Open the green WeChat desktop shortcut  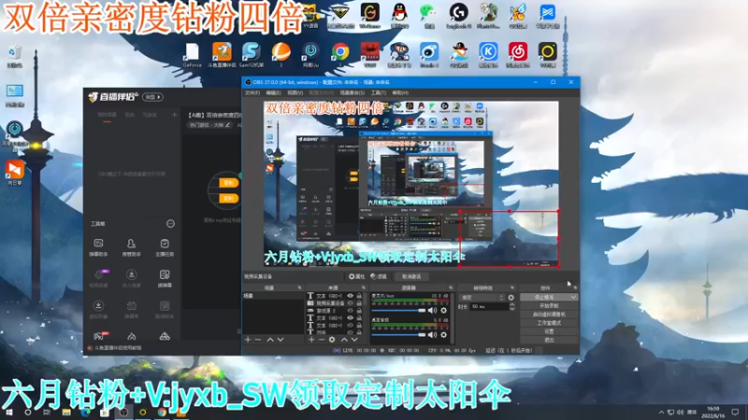(x=428, y=15)
